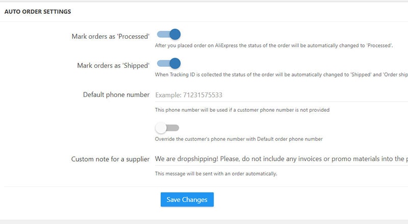The width and height of the screenshot is (408, 224).
Task: Click the "Mark orders as 'Shipped'" label
Action: [x=113, y=65]
